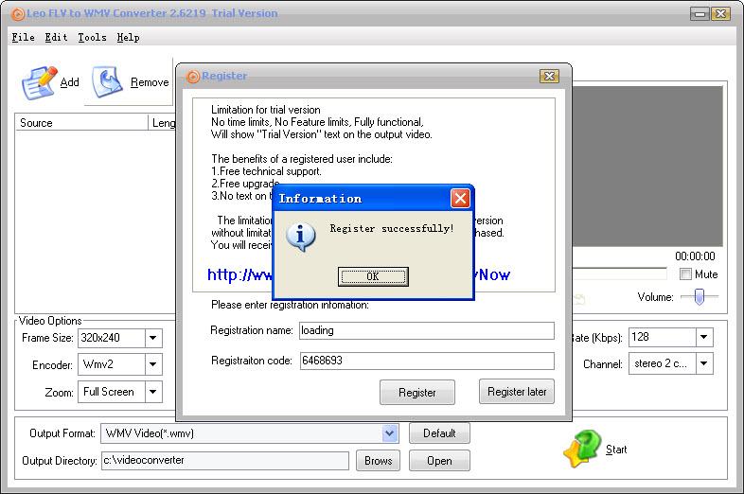Click the blue information icon
The width and height of the screenshot is (744, 494).
tap(300, 237)
